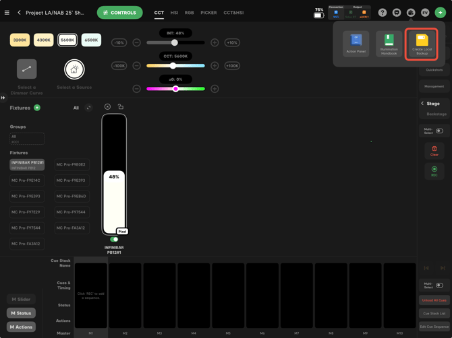
Task: Click the CCT color temperature slider handle
Action: coord(173,65)
